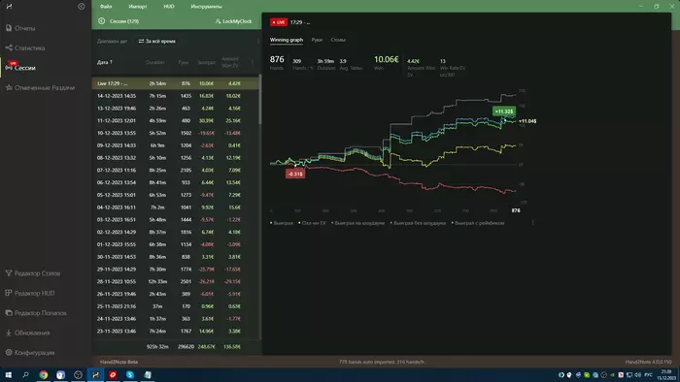
Task: Sort sessions by Руки column header
Action: point(184,62)
